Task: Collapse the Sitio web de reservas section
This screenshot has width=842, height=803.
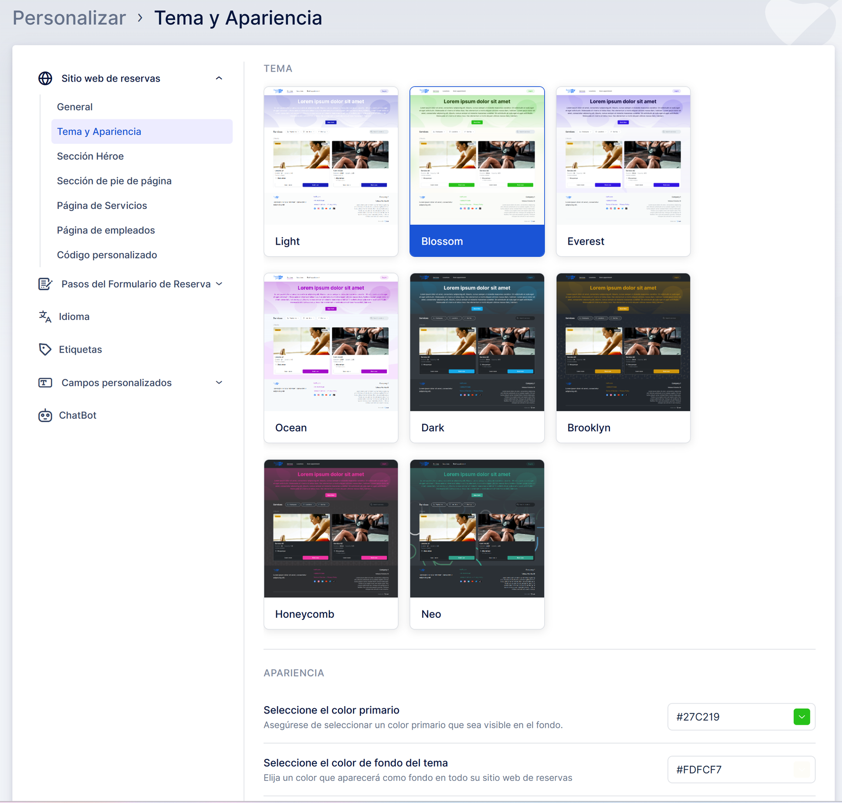Action: 219,78
